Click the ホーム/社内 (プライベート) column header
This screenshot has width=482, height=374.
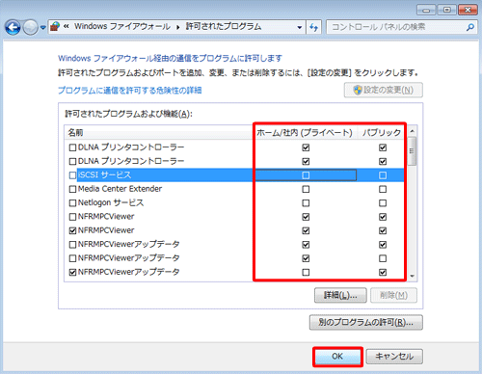pyautogui.click(x=305, y=132)
